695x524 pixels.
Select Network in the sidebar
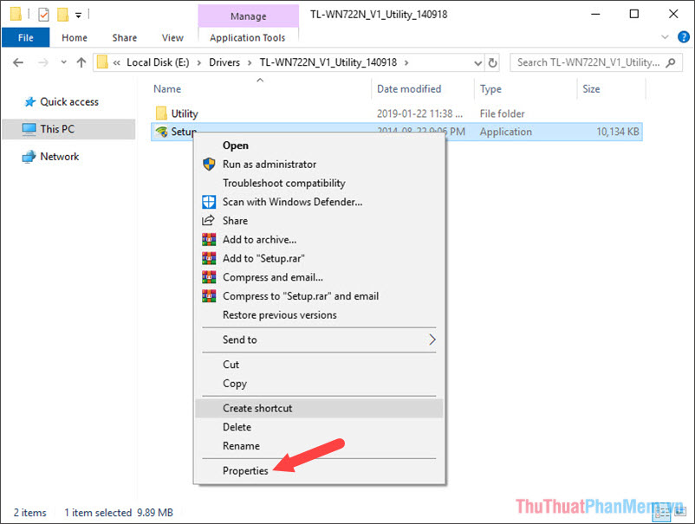[59, 157]
